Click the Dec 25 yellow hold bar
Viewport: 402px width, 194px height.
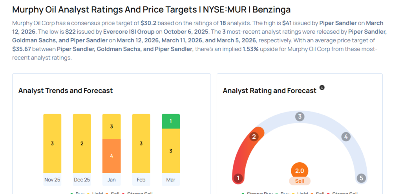point(82,143)
